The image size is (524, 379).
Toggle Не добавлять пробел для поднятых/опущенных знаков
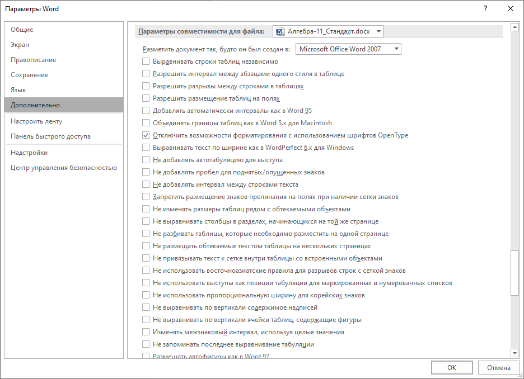click(146, 172)
